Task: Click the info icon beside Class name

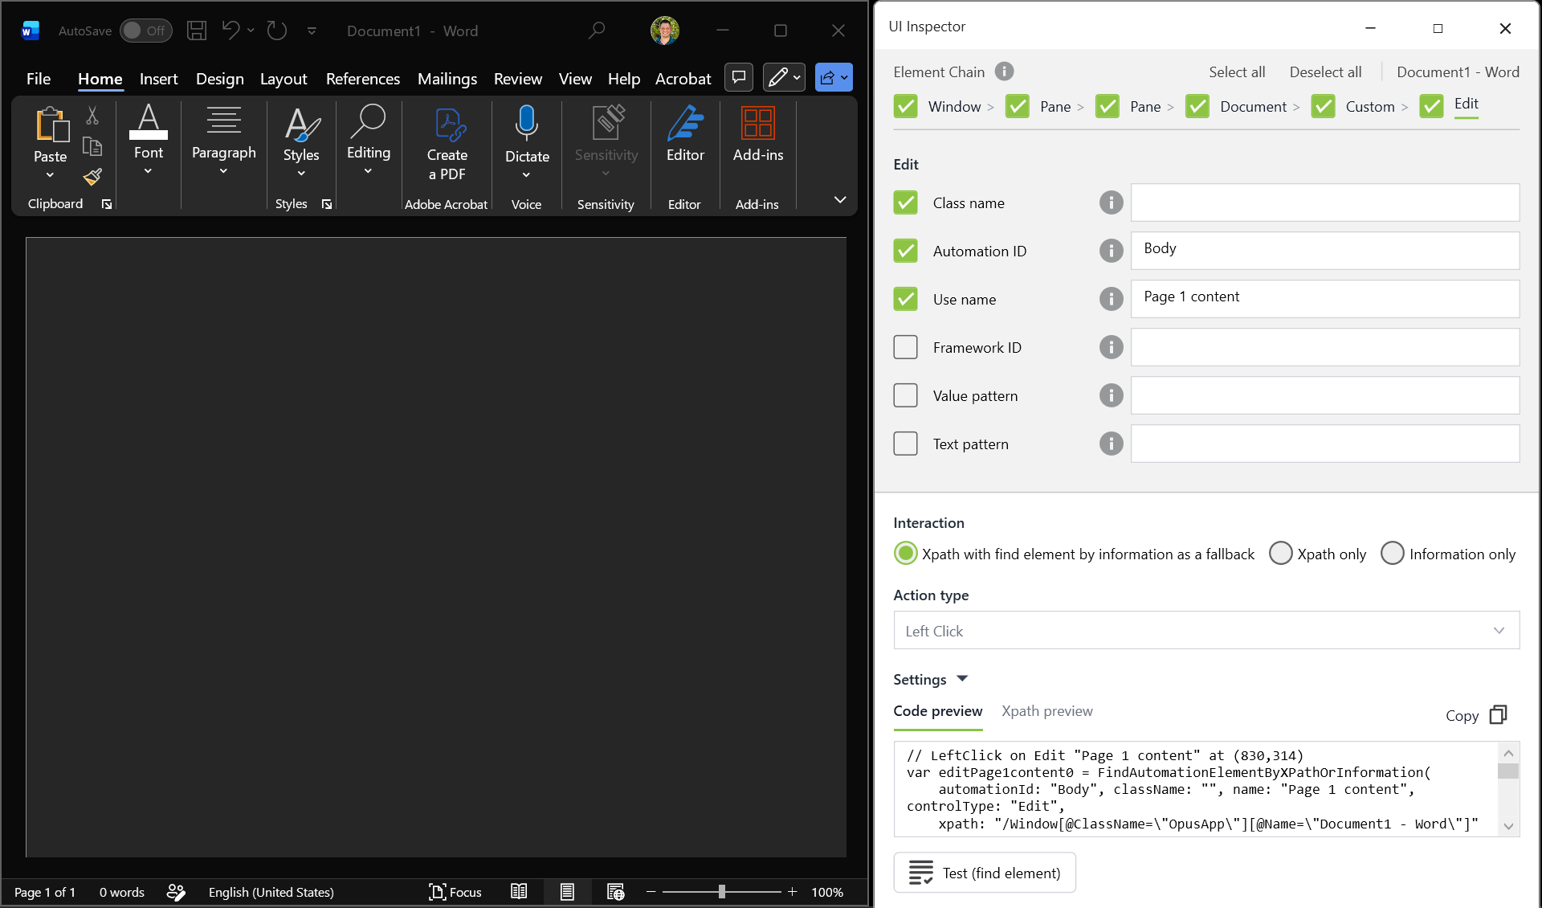Action: click(x=1111, y=202)
